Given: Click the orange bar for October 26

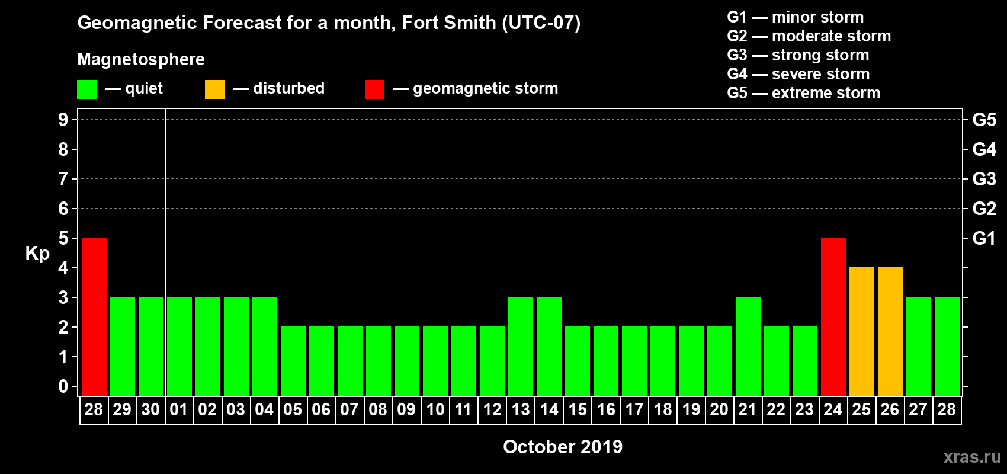Looking at the screenshot, I should coord(890,331).
